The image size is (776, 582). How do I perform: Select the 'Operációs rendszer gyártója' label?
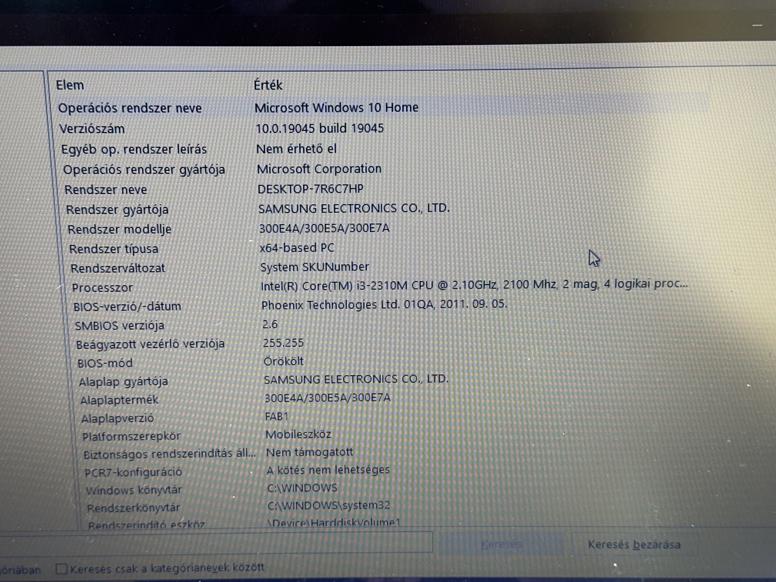(x=144, y=170)
